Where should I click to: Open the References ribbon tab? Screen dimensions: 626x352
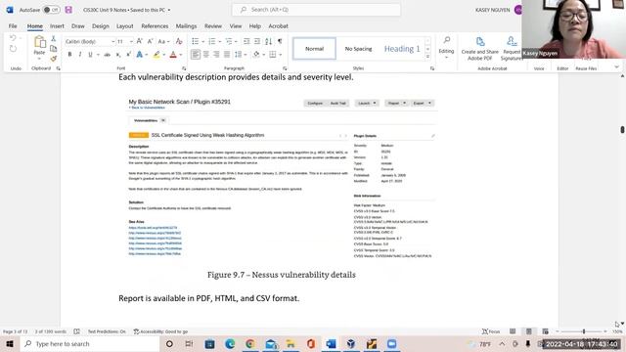[x=155, y=26]
